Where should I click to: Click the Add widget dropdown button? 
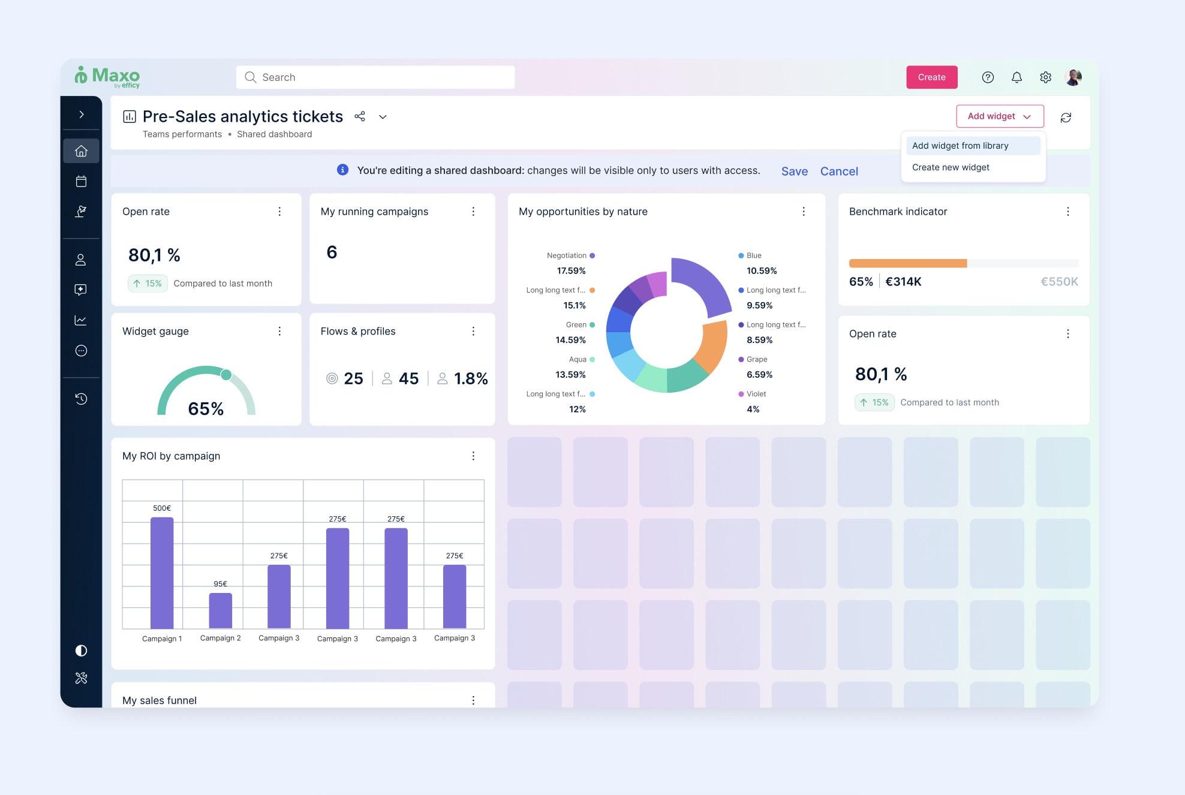click(x=1000, y=116)
